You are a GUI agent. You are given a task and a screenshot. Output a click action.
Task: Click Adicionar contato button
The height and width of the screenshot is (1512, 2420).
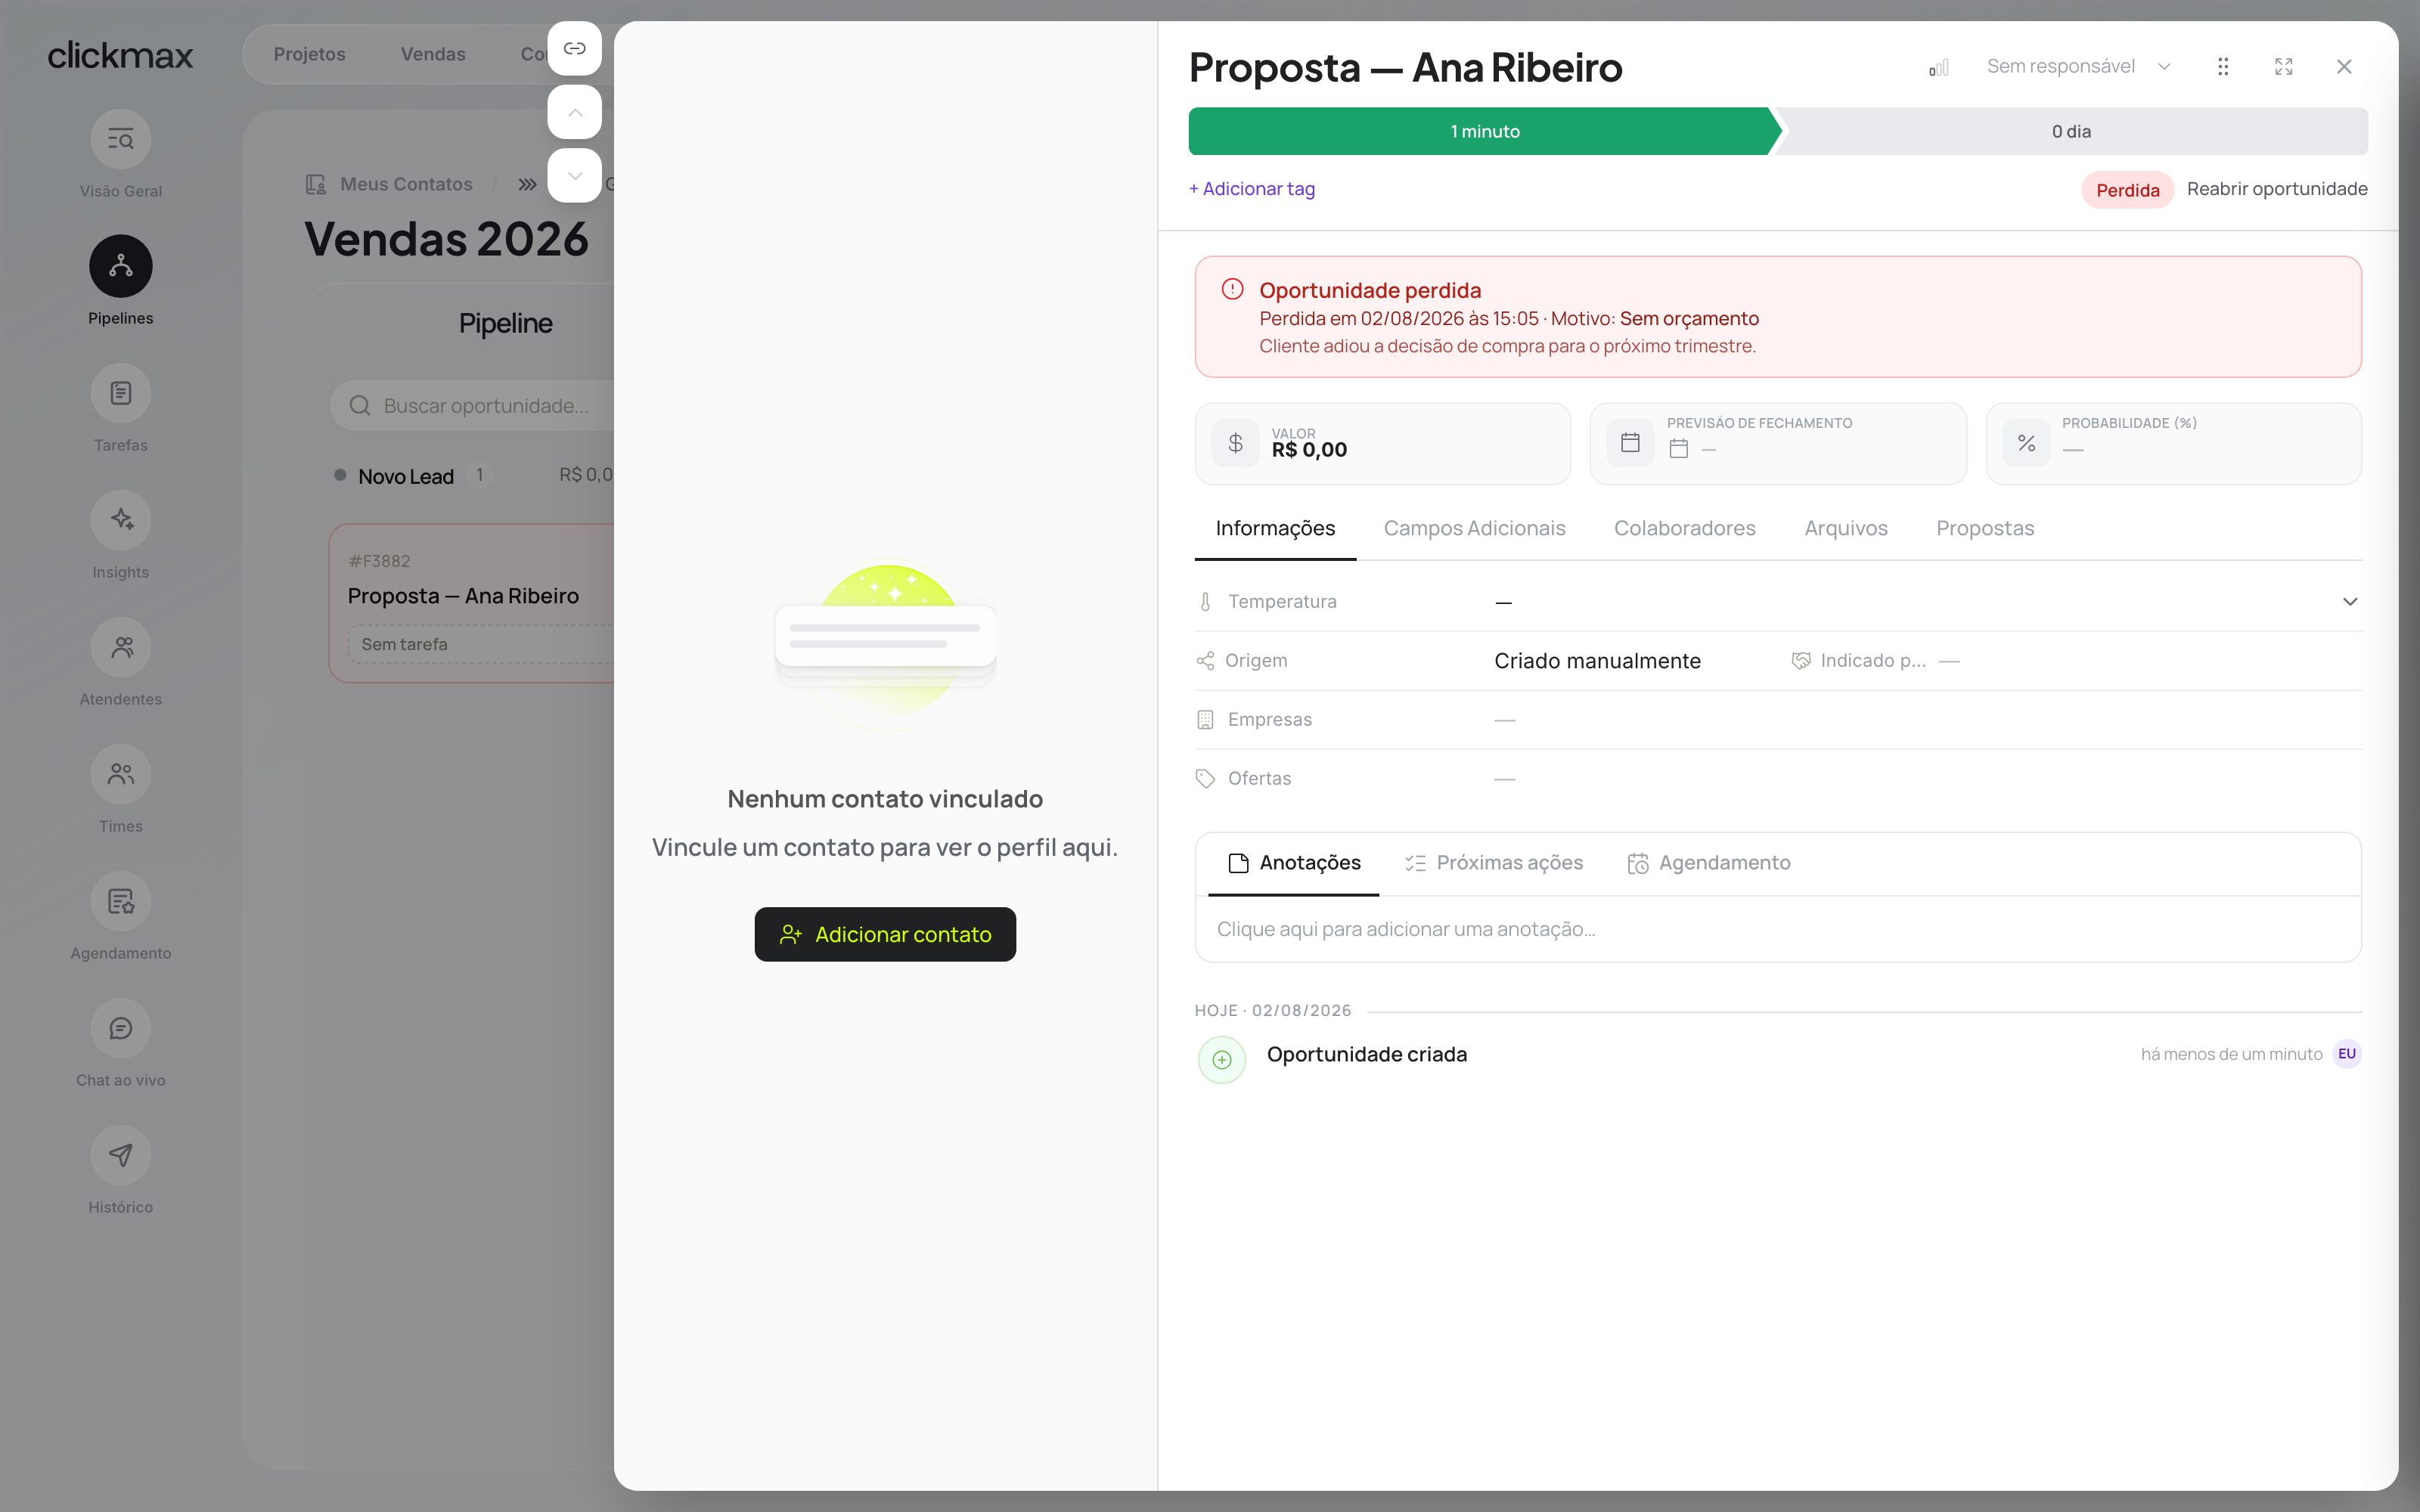[x=884, y=934]
